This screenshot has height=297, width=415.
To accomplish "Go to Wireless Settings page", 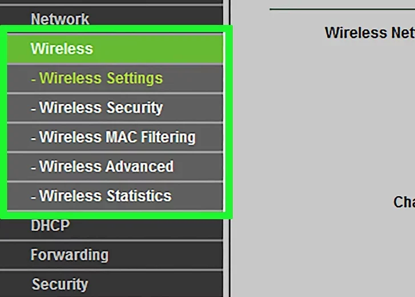I will tap(115, 78).
